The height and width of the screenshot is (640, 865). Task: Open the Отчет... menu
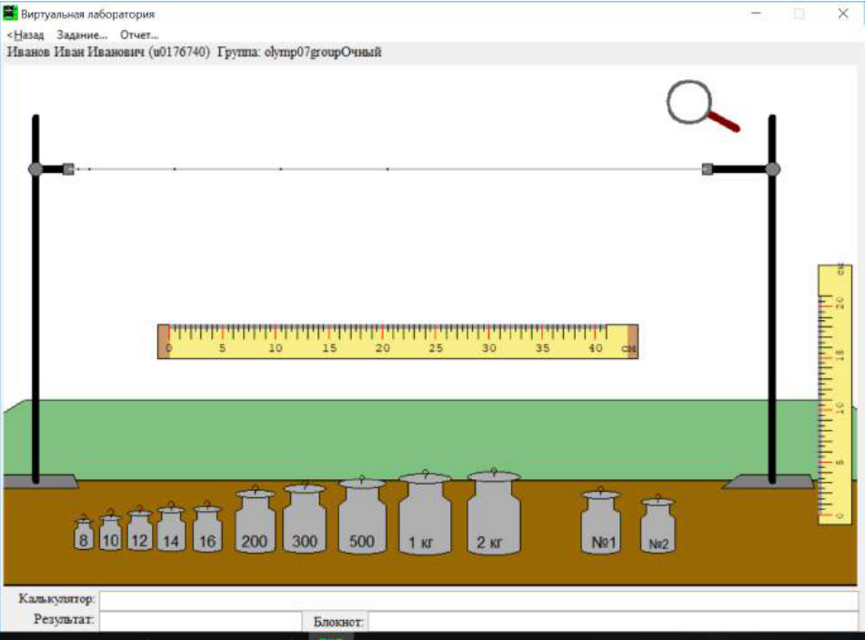tap(139, 35)
